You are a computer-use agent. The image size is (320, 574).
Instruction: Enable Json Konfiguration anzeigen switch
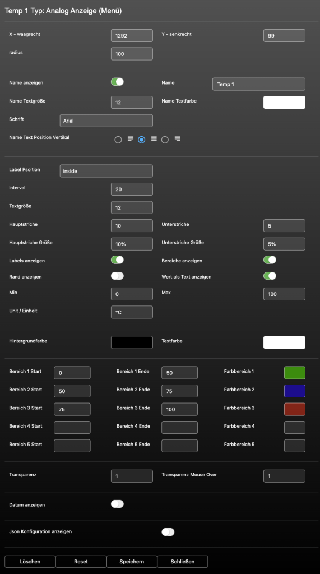[x=168, y=532]
